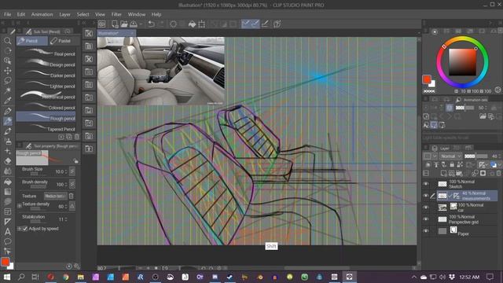The width and height of the screenshot is (503, 283).
Task: Select the Ruler tool
Action: click(x=7, y=222)
